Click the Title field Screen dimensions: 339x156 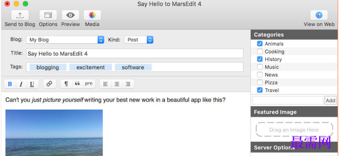point(135,53)
